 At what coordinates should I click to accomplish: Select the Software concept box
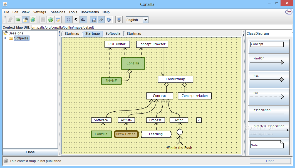[101, 120]
